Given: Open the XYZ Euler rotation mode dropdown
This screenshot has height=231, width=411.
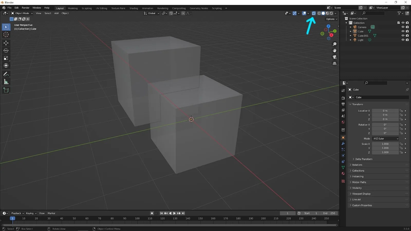Looking at the screenshot, I should [x=385, y=138].
